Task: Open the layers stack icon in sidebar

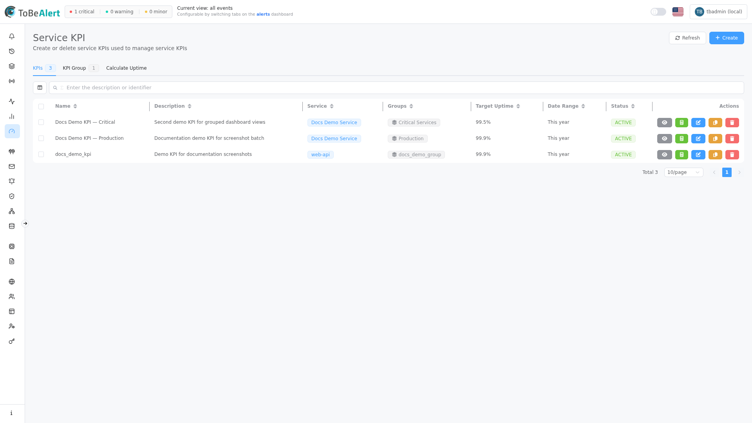Action: point(12,66)
